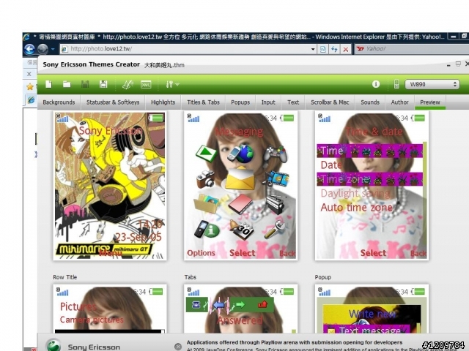Viewport: 469px width, 351px height.
Task: Click the standby screen preview thumbnail
Action: [110, 185]
